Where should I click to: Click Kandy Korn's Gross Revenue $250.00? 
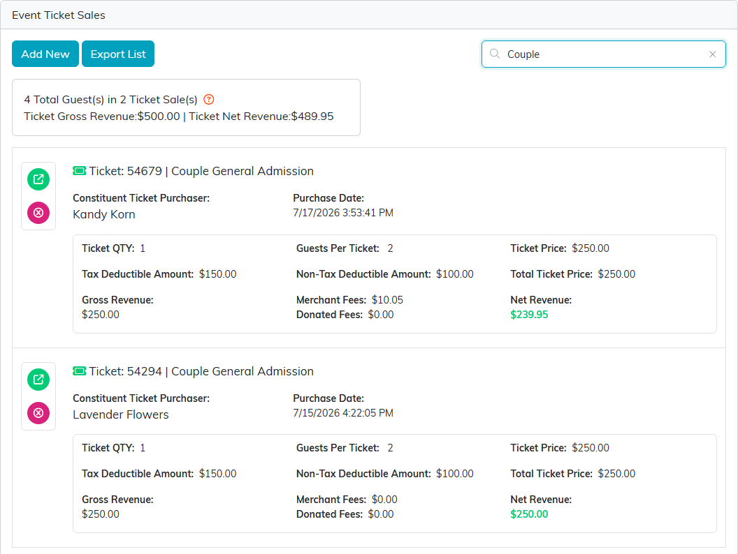[x=100, y=315]
